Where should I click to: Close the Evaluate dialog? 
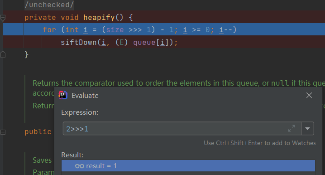pos(309,95)
